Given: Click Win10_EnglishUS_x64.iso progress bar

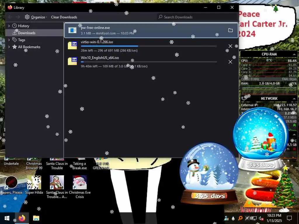Looking at the screenshot, I should 149,62.
